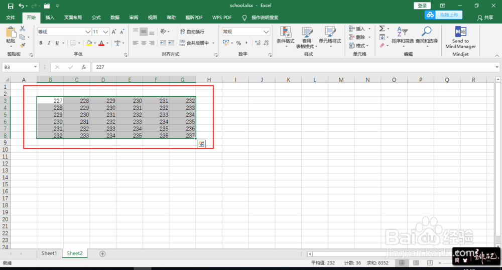Select the Format Painter brush
Screen dimensions: 502x270
tap(23, 46)
